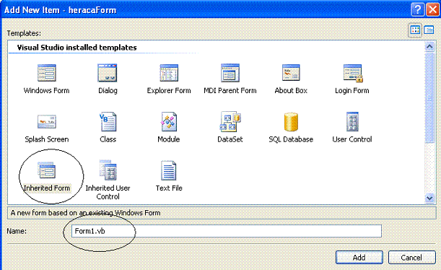
Task: Click the "Text File" label text
Action: click(169, 188)
